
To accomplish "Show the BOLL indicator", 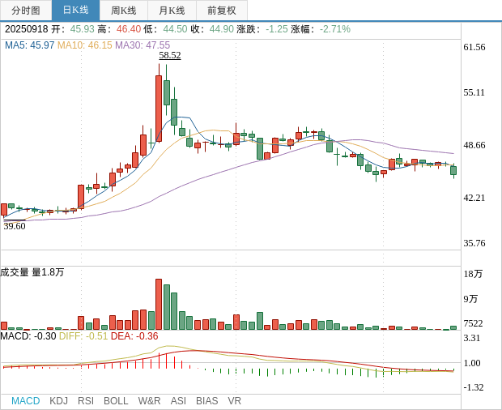I will 116,401.
